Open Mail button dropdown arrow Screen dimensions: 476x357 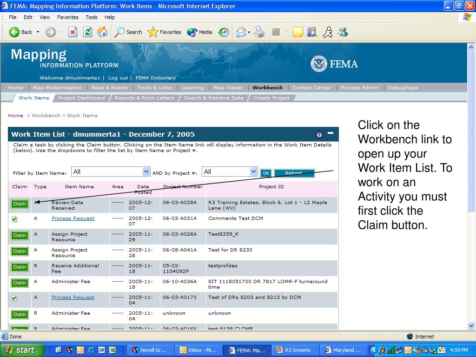tap(249, 32)
